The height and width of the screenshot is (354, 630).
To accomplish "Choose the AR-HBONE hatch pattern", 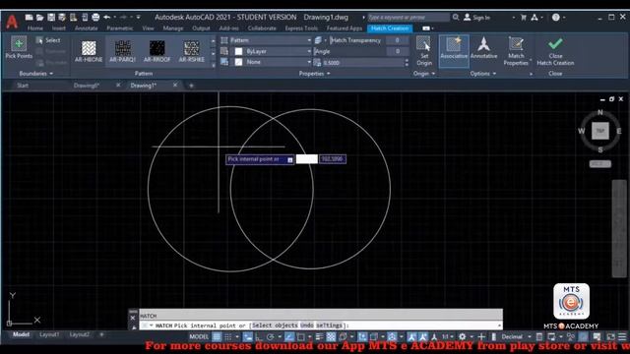I will (89, 51).
